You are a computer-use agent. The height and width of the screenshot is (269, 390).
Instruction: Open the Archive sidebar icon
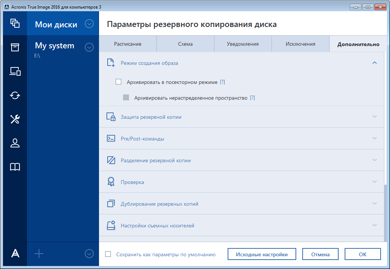pyautogui.click(x=15, y=47)
